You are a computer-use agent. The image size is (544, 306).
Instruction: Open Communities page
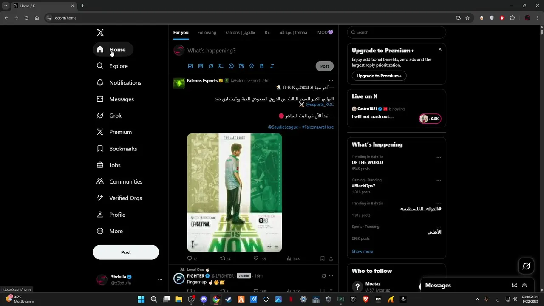click(x=120, y=181)
